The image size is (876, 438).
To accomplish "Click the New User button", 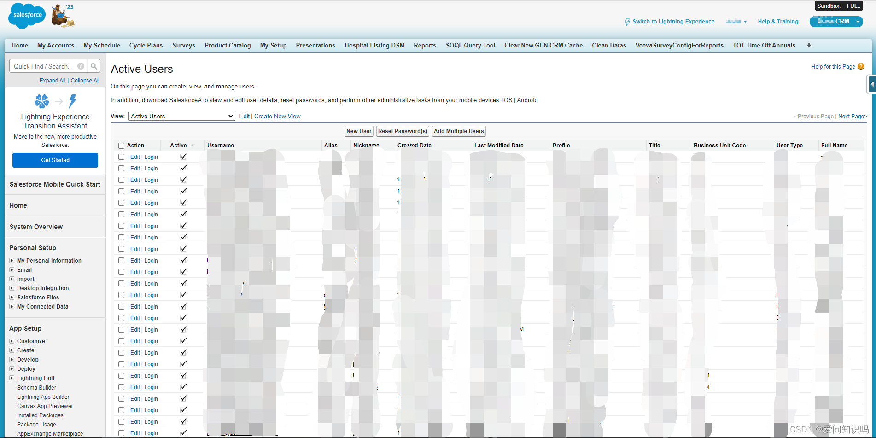I will pyautogui.click(x=359, y=131).
